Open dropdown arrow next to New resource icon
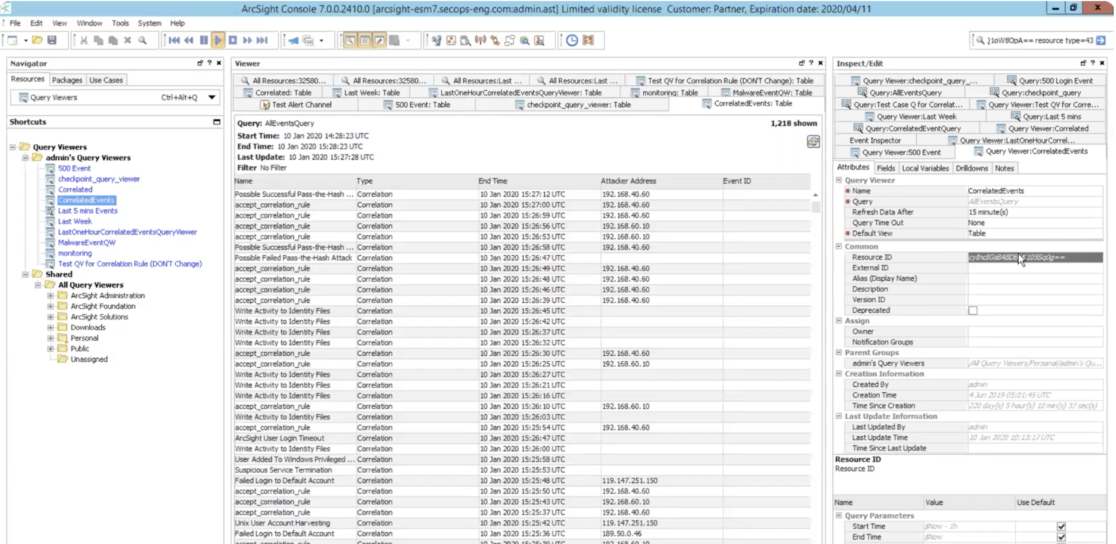Viewport: 1116px width, 544px height. pyautogui.click(x=26, y=41)
